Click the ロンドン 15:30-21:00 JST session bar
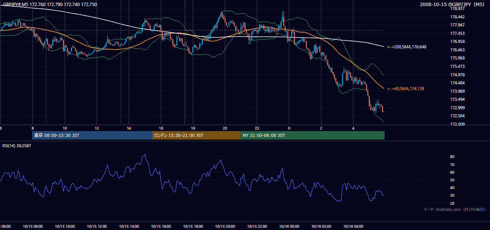The width and height of the screenshot is (490, 230). (196, 135)
